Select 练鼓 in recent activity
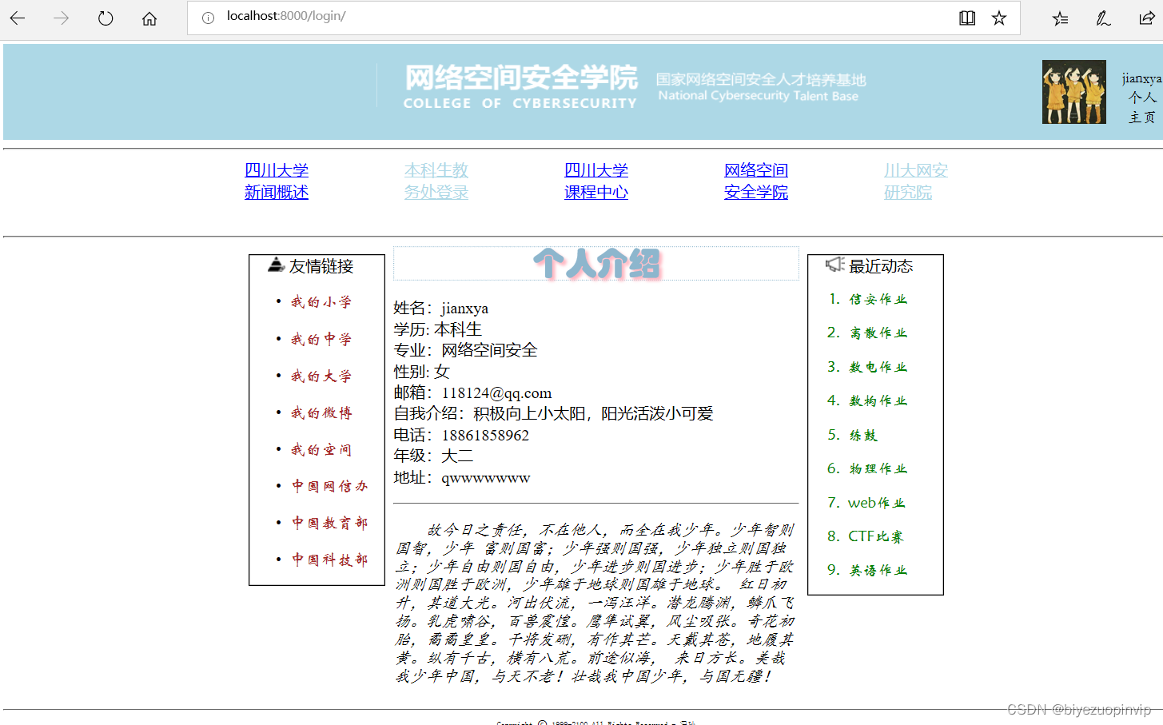The height and width of the screenshot is (725, 1163). (863, 435)
